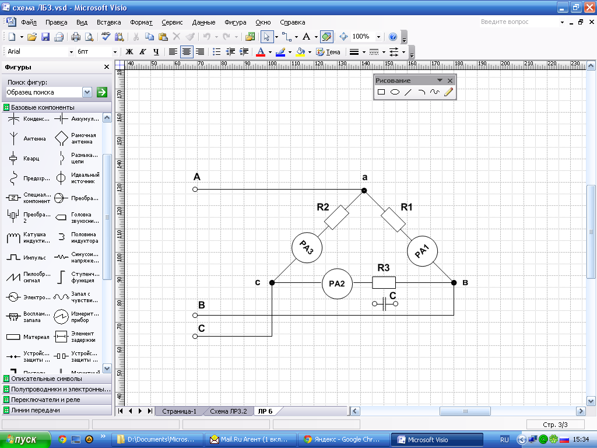The width and height of the screenshot is (597, 448).
Task: Open the Правка menu
Action: [57, 22]
